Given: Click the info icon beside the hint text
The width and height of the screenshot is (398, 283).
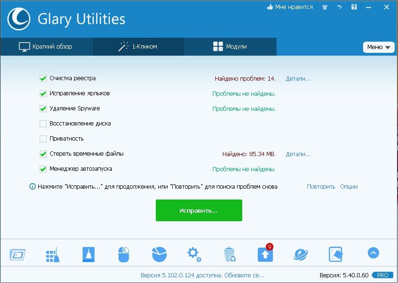Looking at the screenshot, I should 33,187.
